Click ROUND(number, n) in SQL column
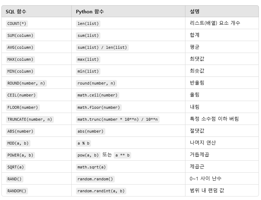 click(x=26, y=83)
